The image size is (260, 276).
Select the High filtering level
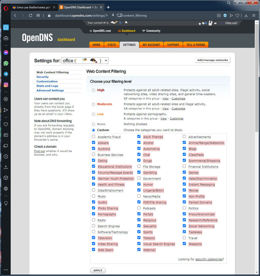(x=94, y=90)
